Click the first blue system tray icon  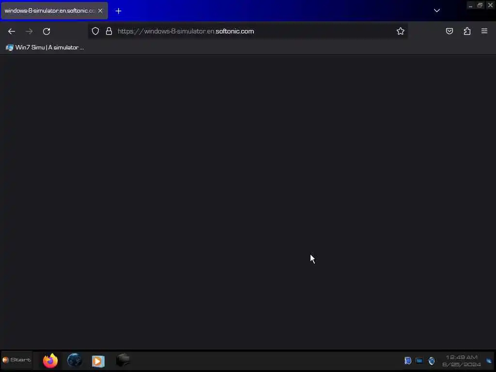point(408,360)
